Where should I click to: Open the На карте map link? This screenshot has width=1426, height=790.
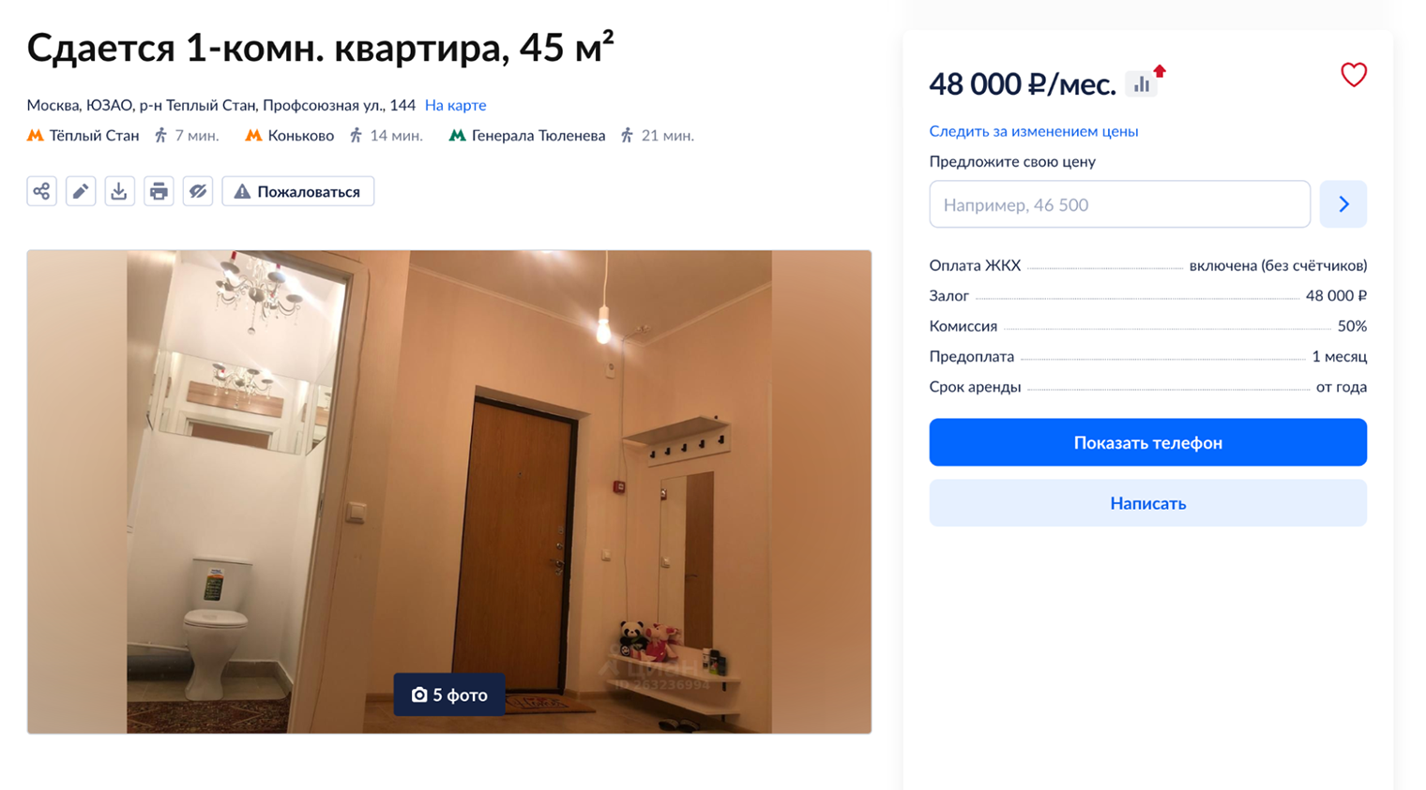[x=455, y=105]
